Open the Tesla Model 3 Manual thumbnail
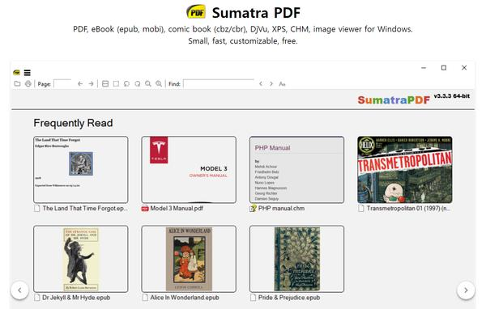 pyautogui.click(x=189, y=170)
